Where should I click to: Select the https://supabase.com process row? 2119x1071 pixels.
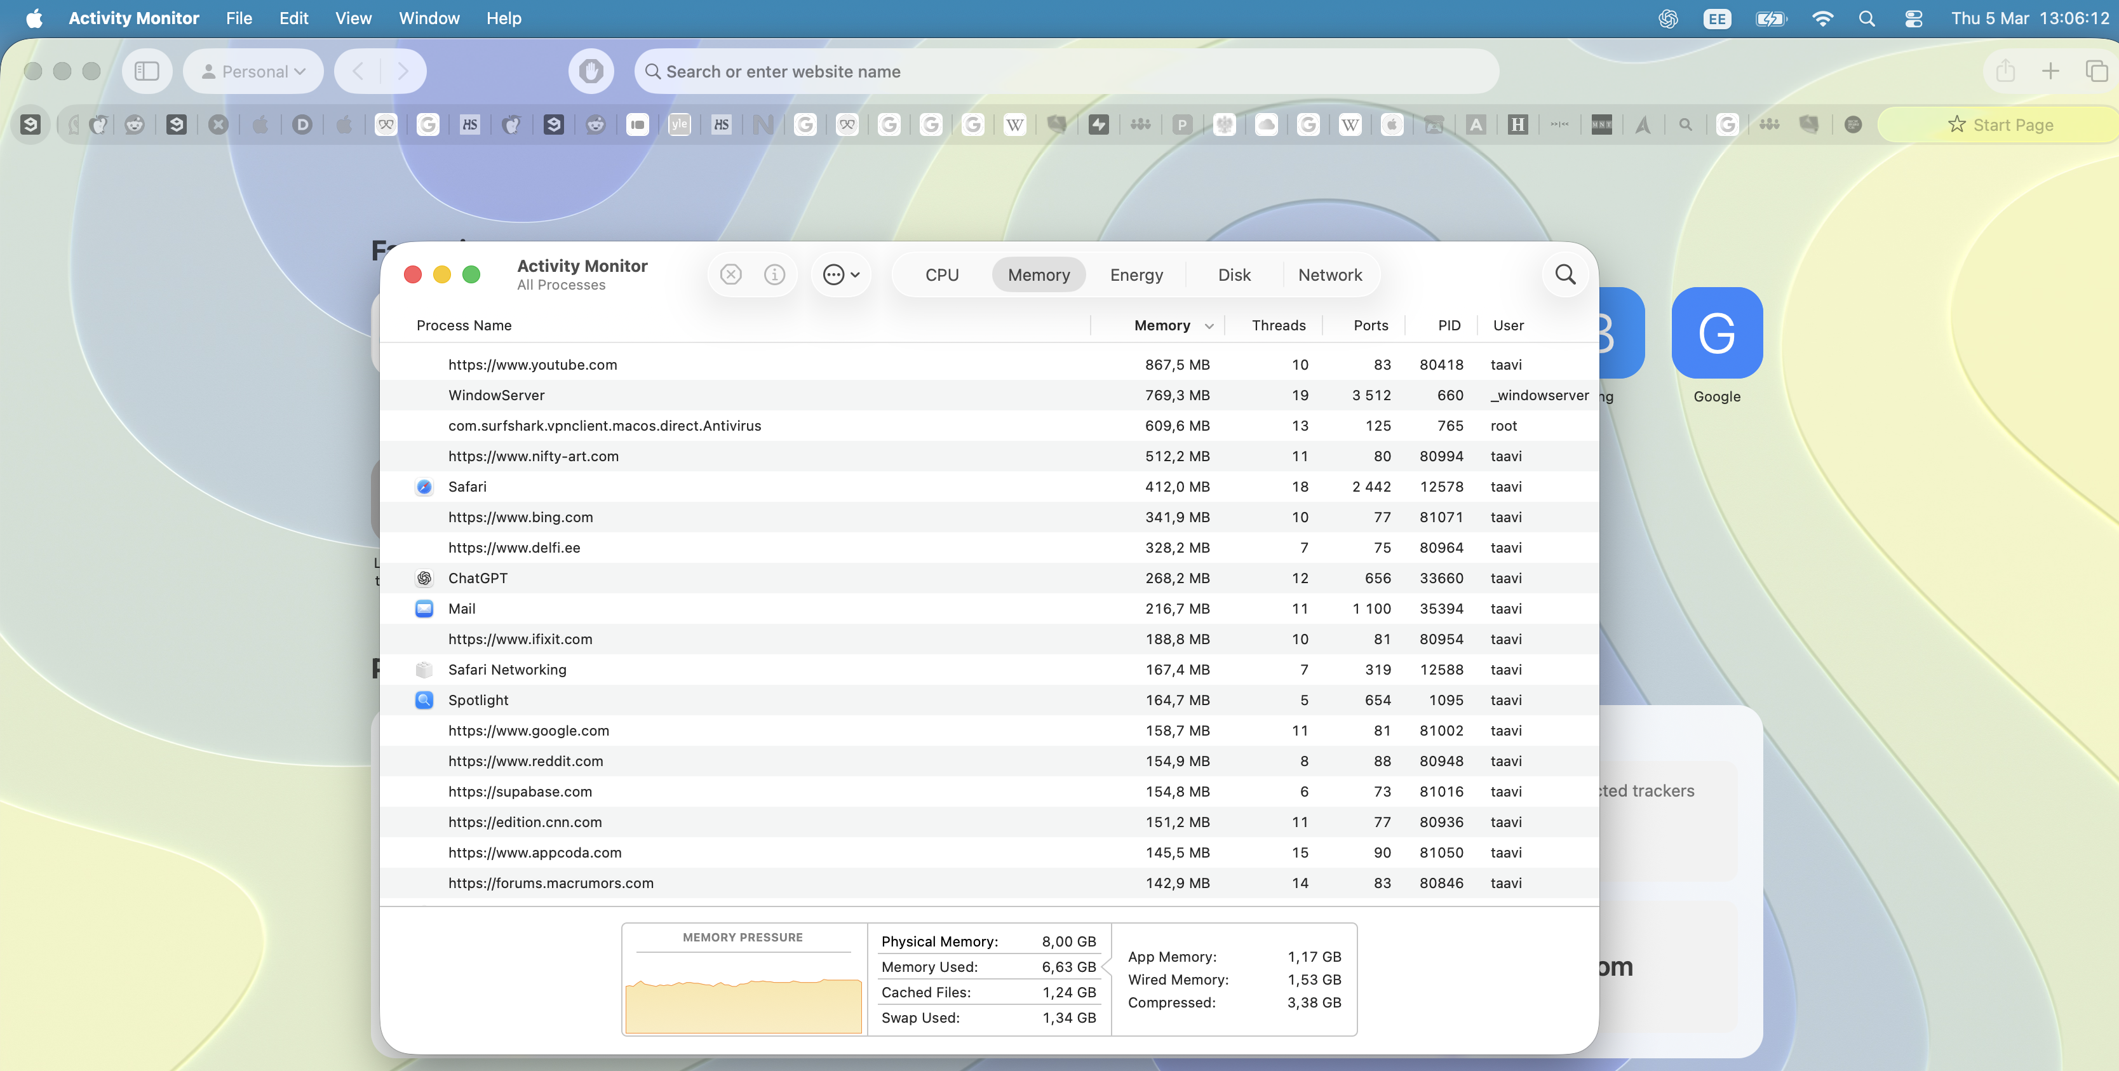point(989,792)
